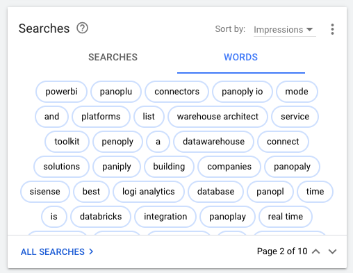353x273 pixels.
Task: Pick the datawarehouse chip
Action: (x=213, y=142)
